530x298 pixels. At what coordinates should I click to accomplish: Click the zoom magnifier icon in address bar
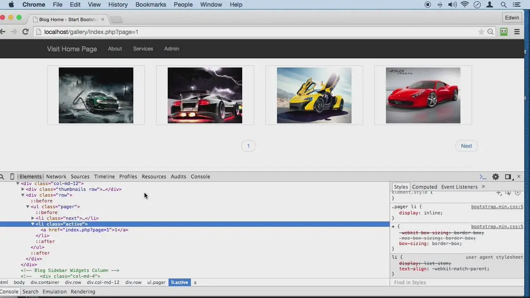click(490, 32)
